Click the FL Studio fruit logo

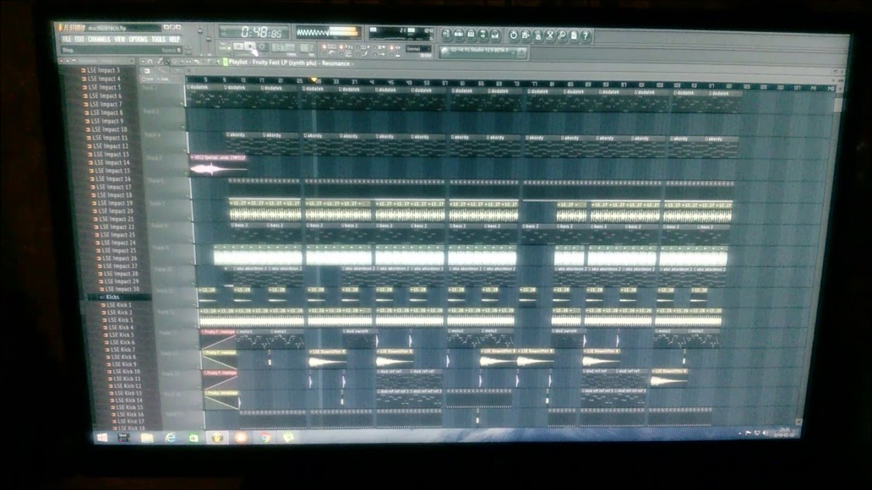pos(60,27)
